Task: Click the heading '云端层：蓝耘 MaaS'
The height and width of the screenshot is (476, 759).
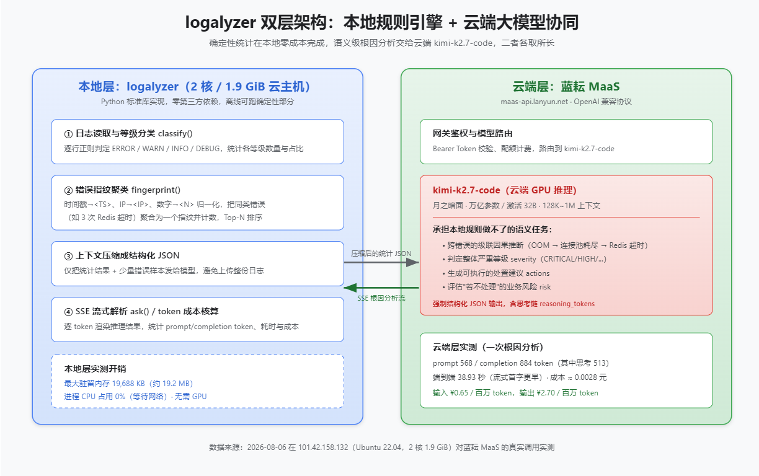Action: [x=566, y=87]
